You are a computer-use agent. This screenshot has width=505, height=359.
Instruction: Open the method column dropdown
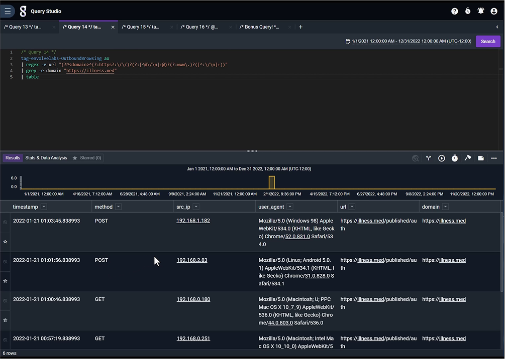point(118,207)
